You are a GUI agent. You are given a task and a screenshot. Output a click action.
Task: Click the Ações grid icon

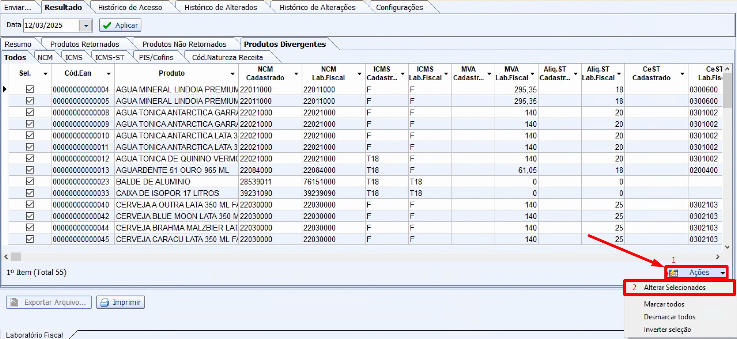click(674, 273)
